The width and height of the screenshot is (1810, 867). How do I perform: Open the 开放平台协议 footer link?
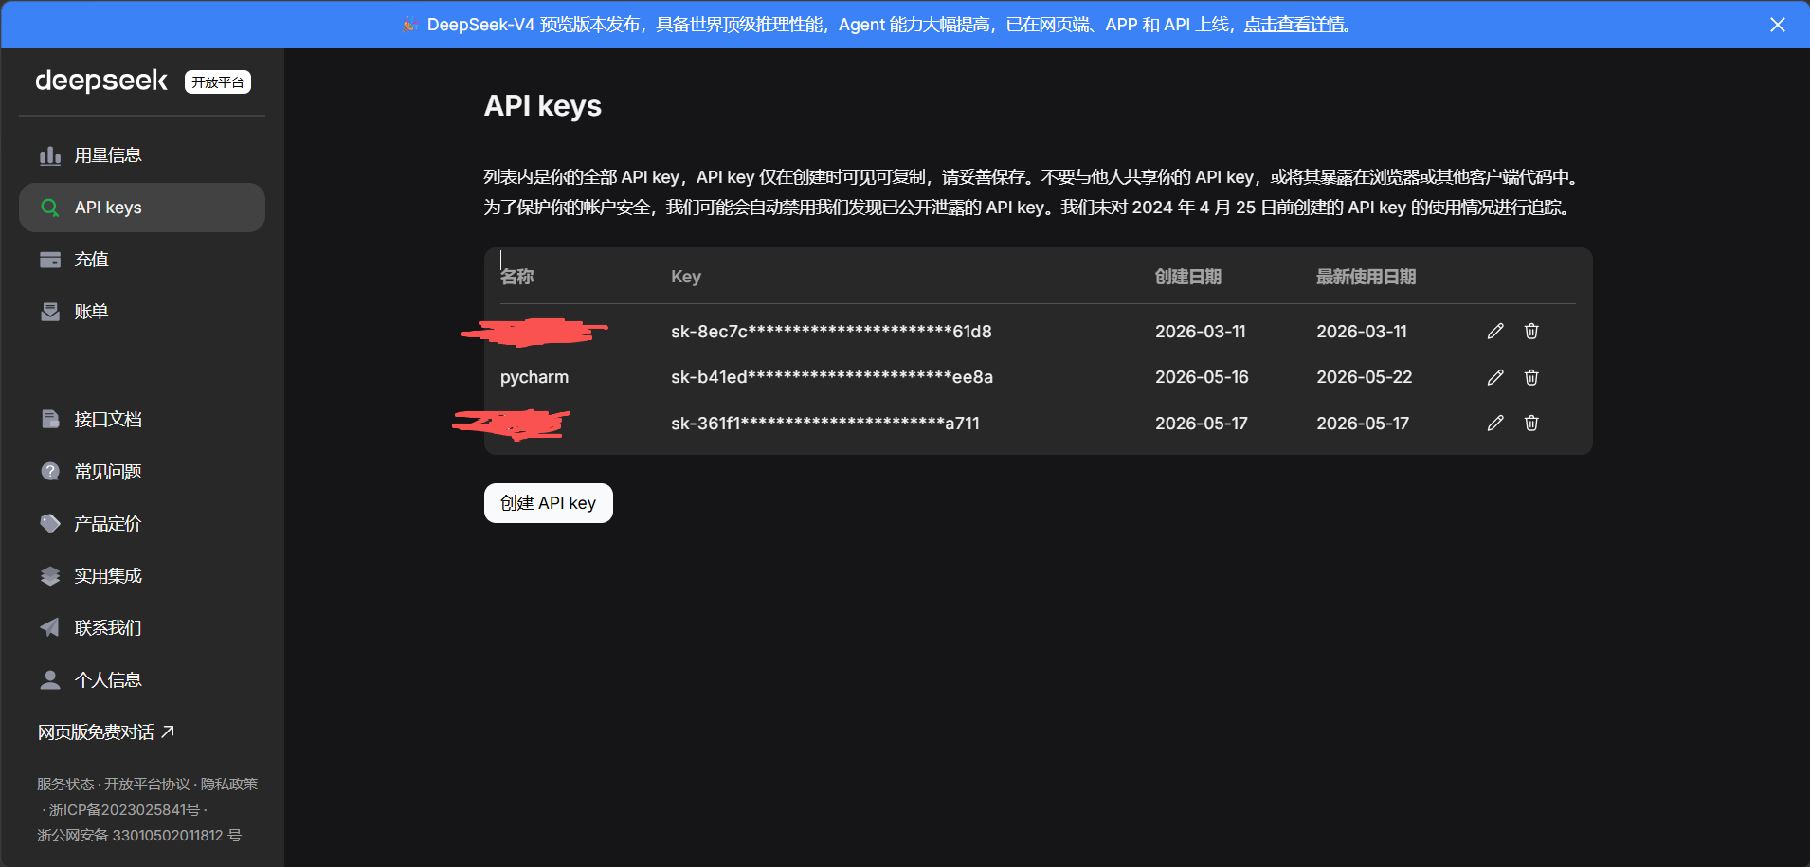(147, 784)
